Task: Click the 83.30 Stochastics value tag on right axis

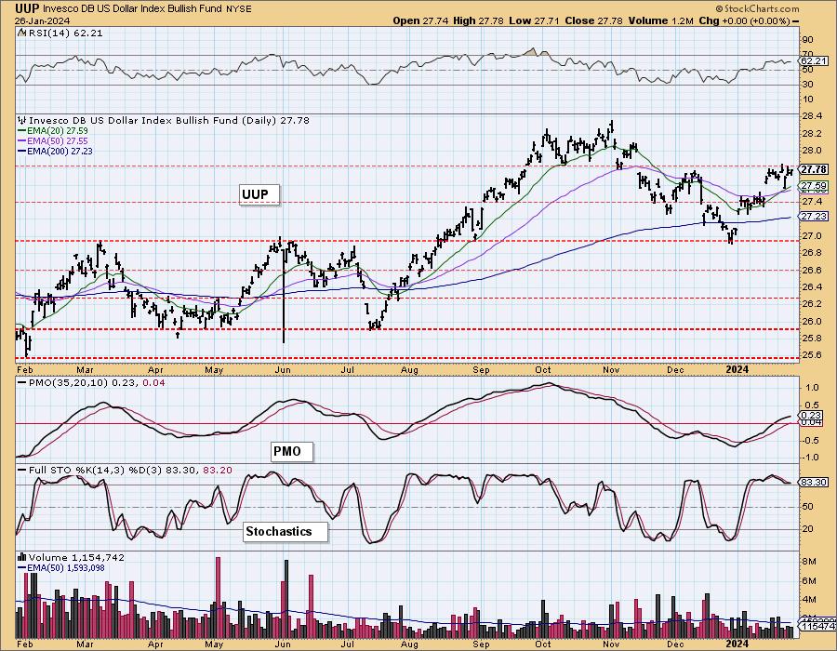Action: (x=815, y=483)
